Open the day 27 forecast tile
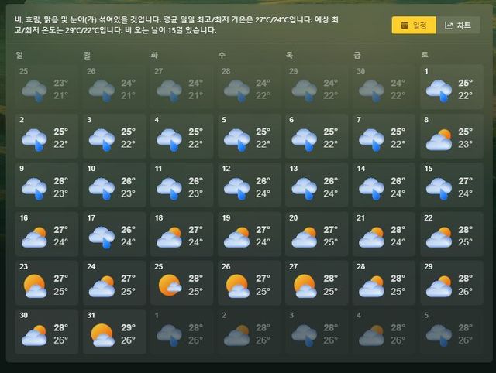Screen dimensions: 496x373 point(316,282)
